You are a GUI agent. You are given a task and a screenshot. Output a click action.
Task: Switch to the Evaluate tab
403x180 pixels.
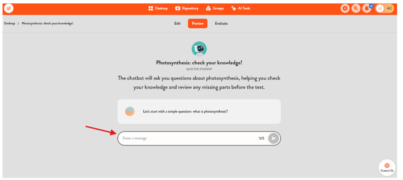(x=221, y=23)
